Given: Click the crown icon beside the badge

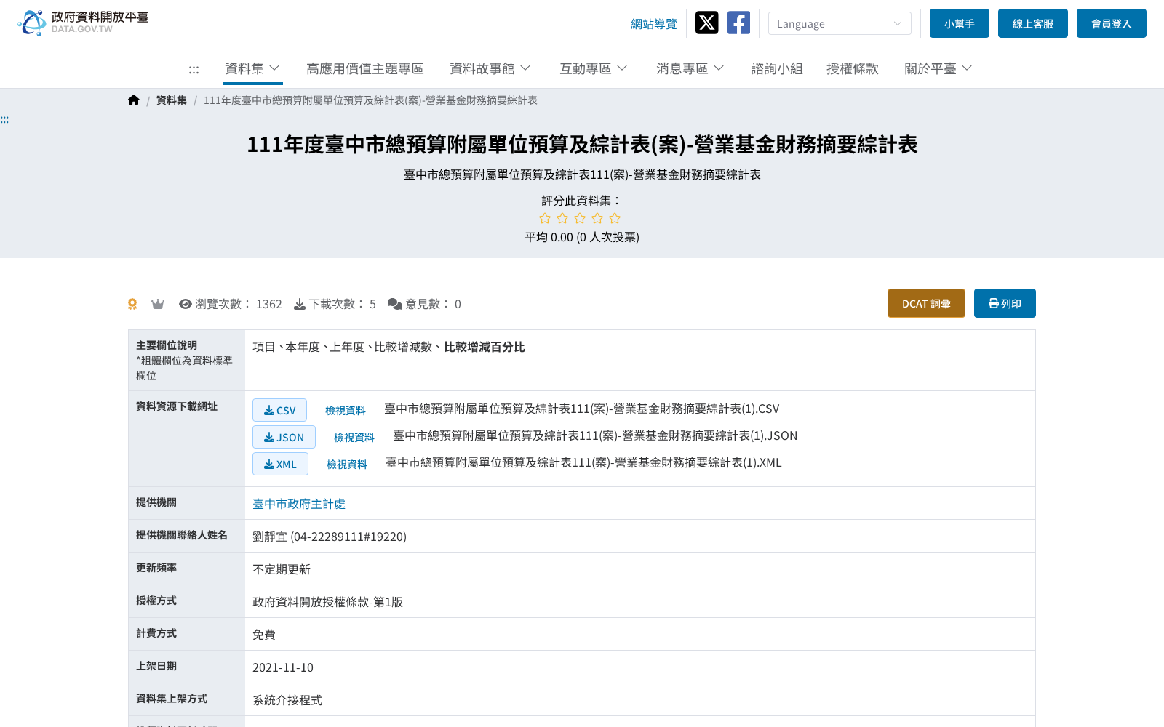Looking at the screenshot, I should tap(158, 304).
